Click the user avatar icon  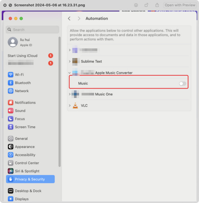(x=13, y=42)
